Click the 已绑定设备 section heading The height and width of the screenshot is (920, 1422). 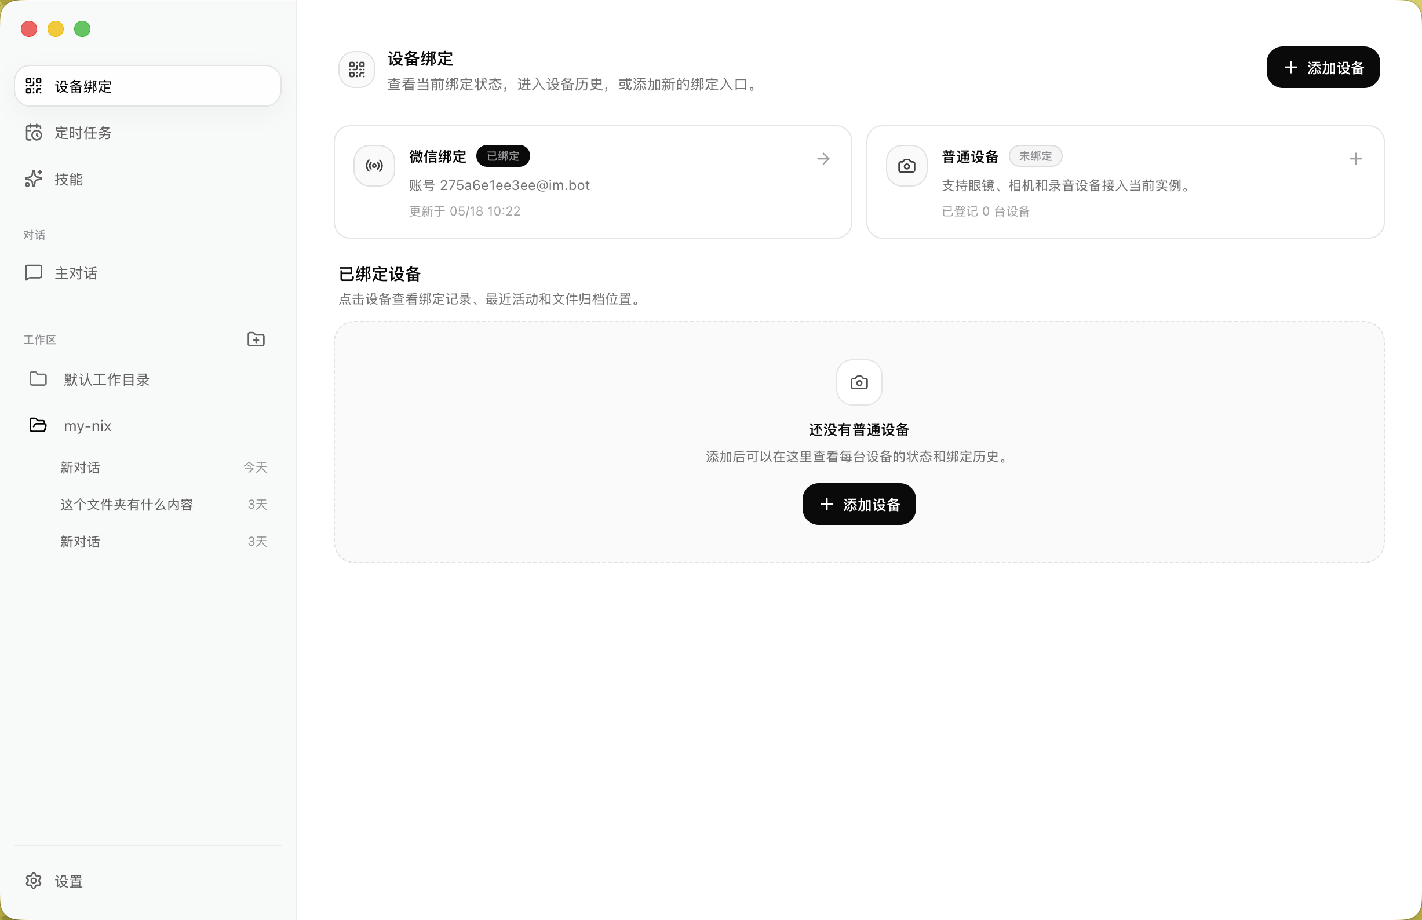(380, 274)
